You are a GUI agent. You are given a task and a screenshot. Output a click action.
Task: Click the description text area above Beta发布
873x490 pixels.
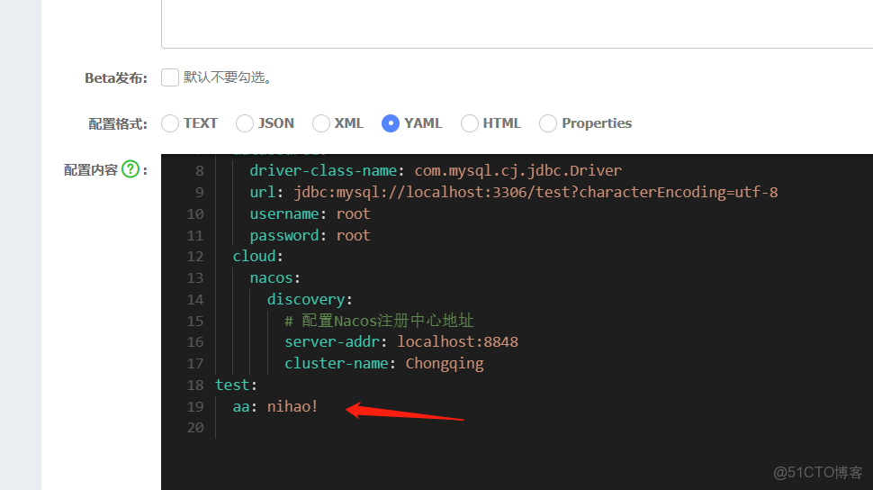517,24
